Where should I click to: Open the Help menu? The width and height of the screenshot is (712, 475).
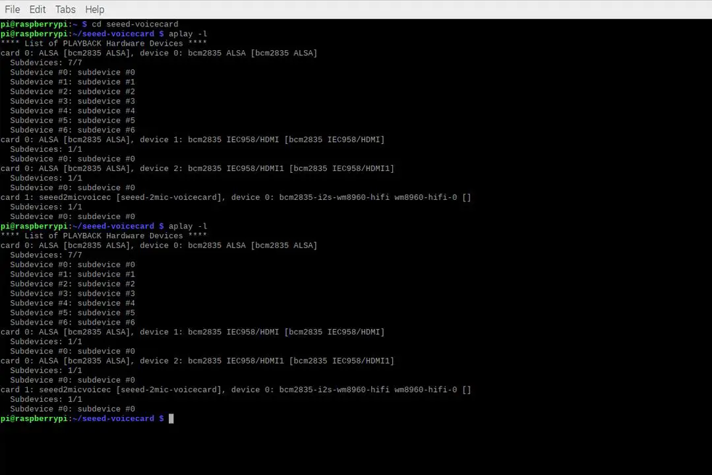(x=94, y=9)
